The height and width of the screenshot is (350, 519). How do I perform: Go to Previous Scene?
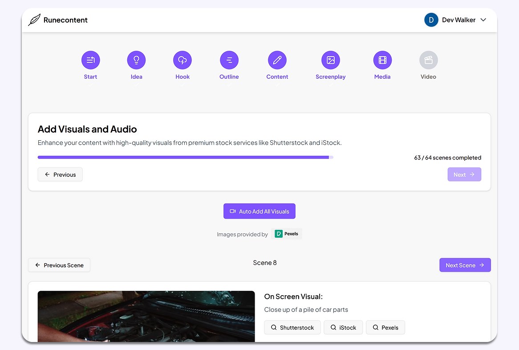[x=59, y=265]
